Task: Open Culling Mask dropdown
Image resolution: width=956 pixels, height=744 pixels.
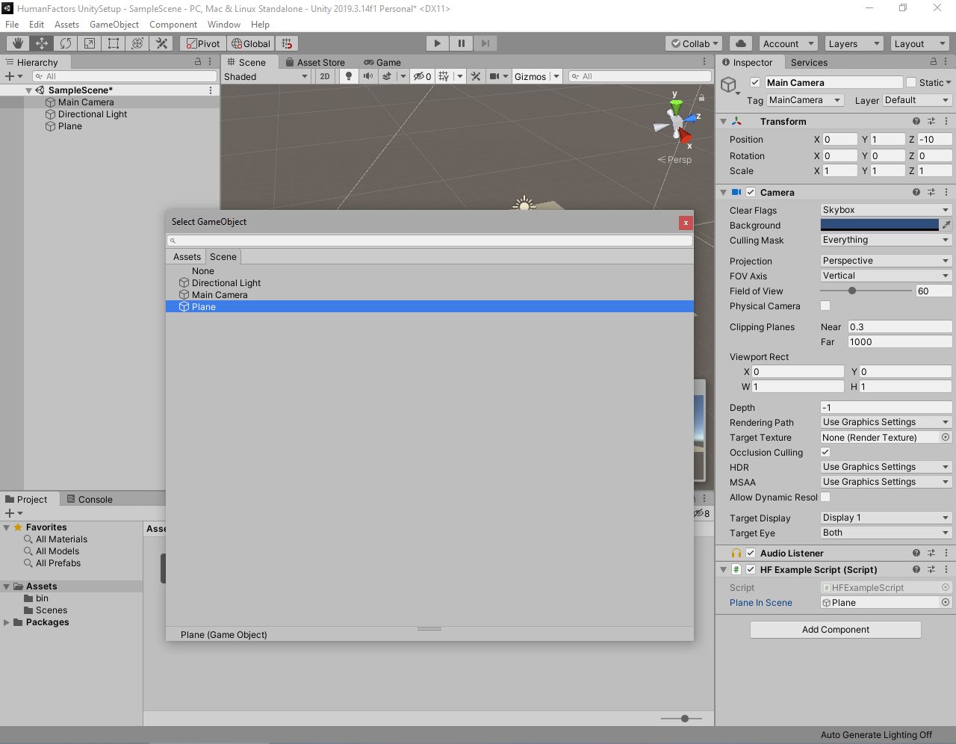Action: tap(886, 240)
